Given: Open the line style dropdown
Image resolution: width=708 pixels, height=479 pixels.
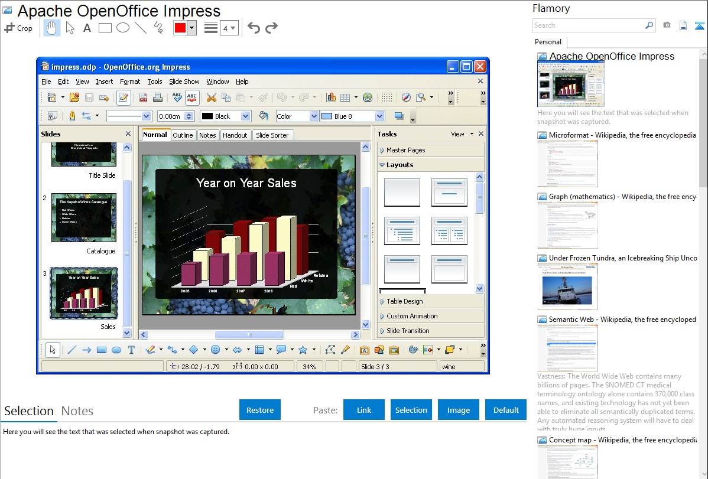Looking at the screenshot, I should [x=146, y=116].
